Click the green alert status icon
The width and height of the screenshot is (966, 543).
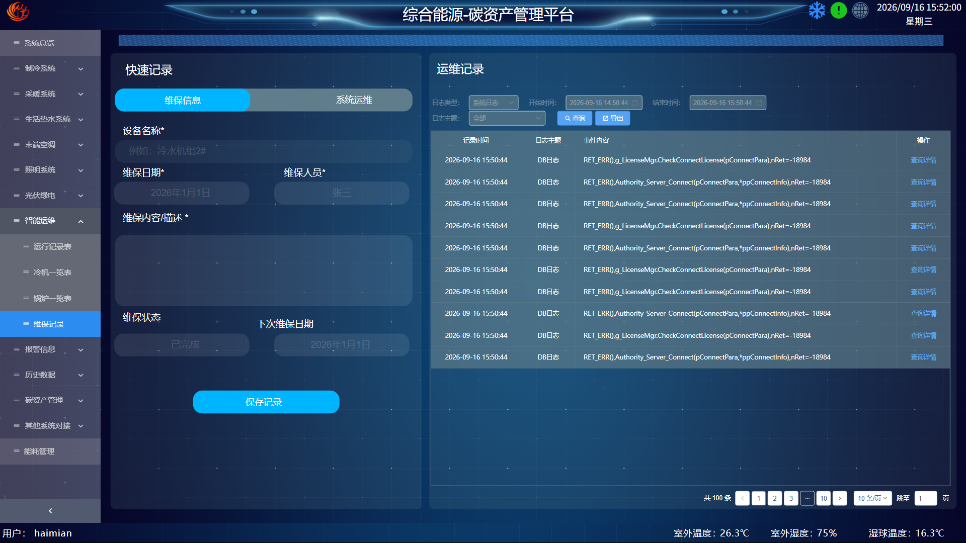point(839,11)
